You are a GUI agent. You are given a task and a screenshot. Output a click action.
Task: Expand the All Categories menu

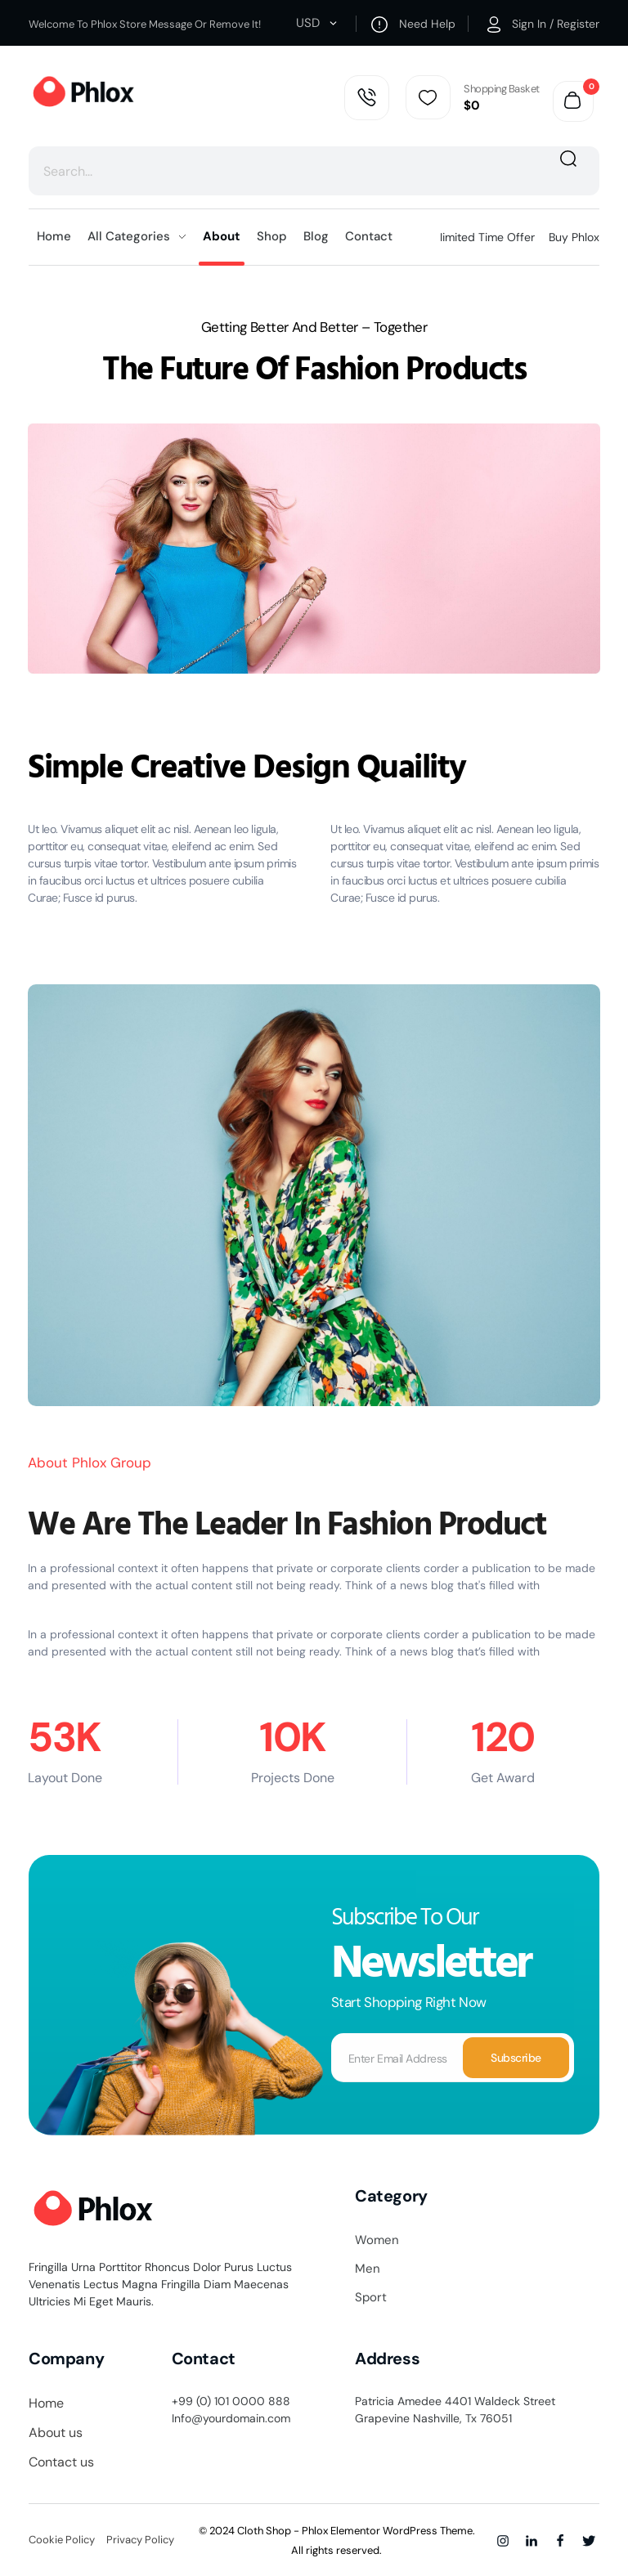coord(136,236)
